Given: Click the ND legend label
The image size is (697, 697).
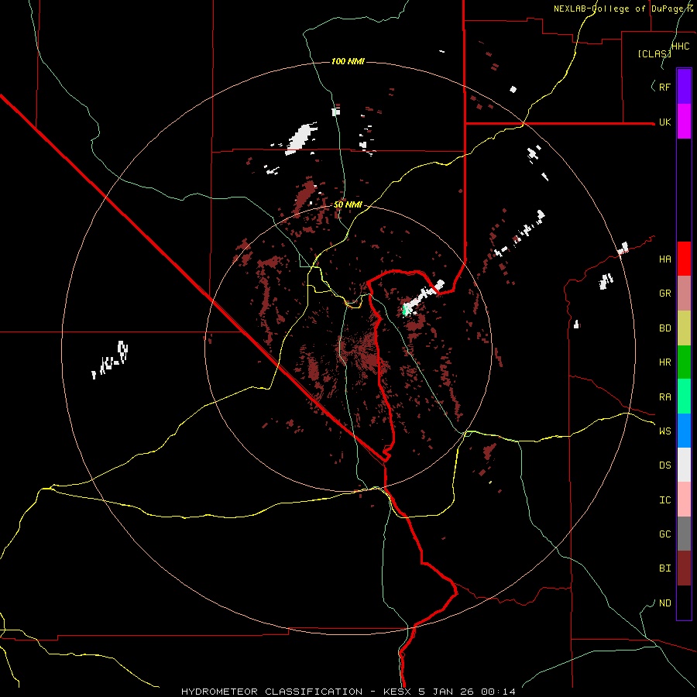Looking at the screenshot, I should pyautogui.click(x=664, y=603).
